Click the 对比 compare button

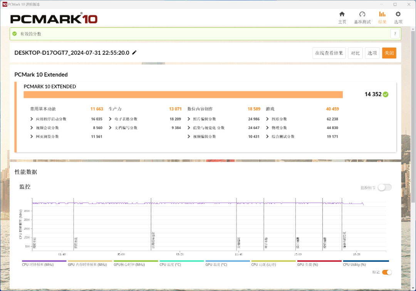(355, 53)
